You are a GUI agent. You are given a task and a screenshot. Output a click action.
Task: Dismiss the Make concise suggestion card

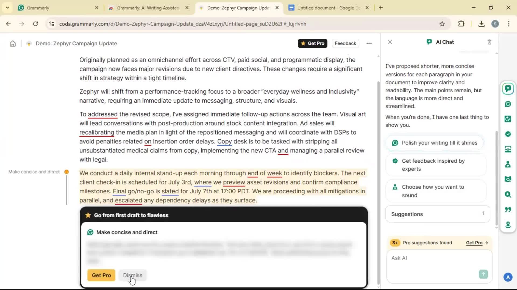132,275
